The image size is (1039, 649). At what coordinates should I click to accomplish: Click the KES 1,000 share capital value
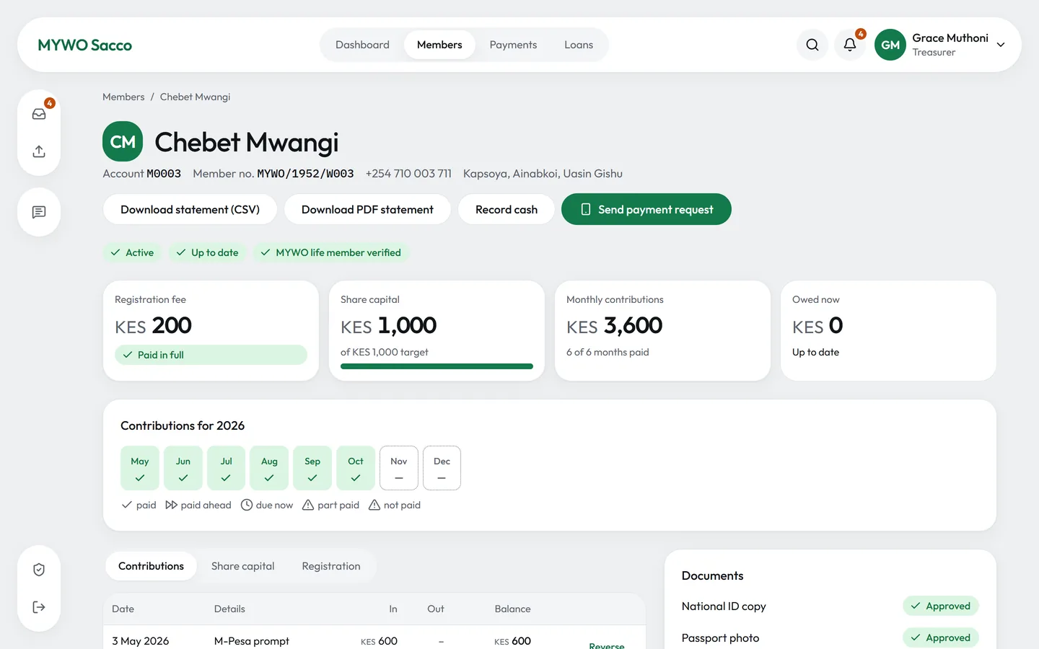click(389, 326)
